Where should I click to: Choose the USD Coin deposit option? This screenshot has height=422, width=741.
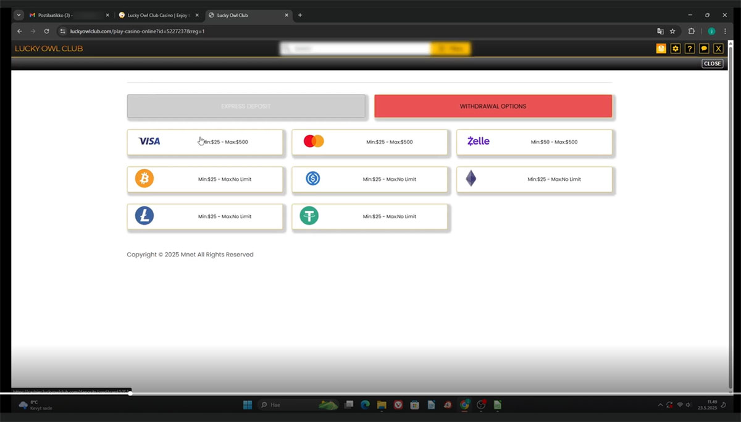[370, 179]
